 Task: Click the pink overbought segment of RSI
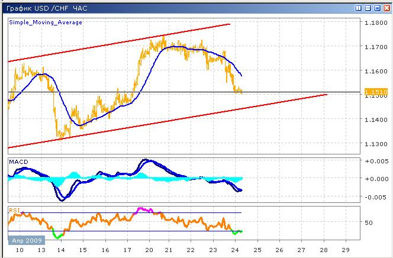(144, 209)
